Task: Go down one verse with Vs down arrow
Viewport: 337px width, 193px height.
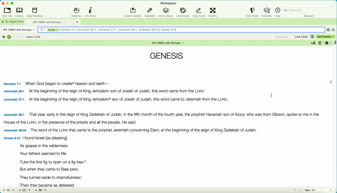Action: (13, 190)
